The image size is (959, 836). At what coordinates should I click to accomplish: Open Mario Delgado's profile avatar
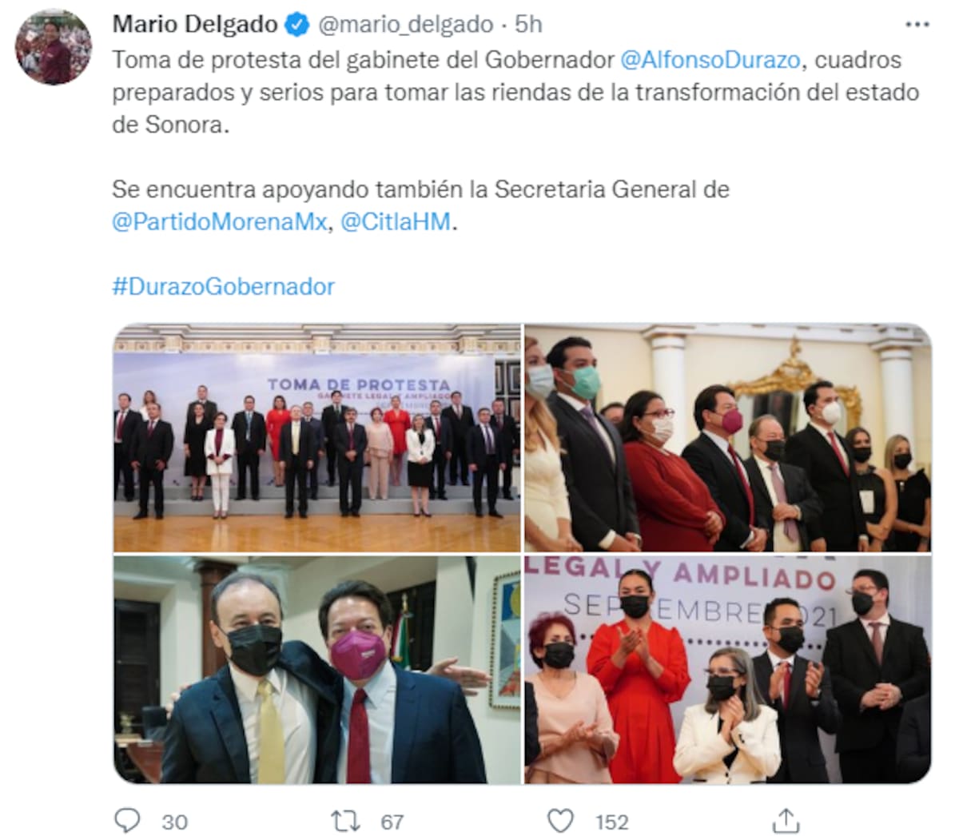coord(54,47)
